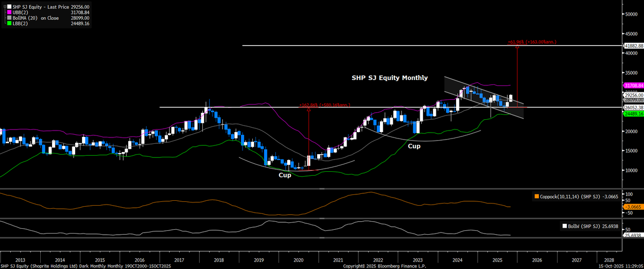The image size is (644, 269).
Task: Click the Cup label under the 2023 curve
Action: click(x=414, y=146)
